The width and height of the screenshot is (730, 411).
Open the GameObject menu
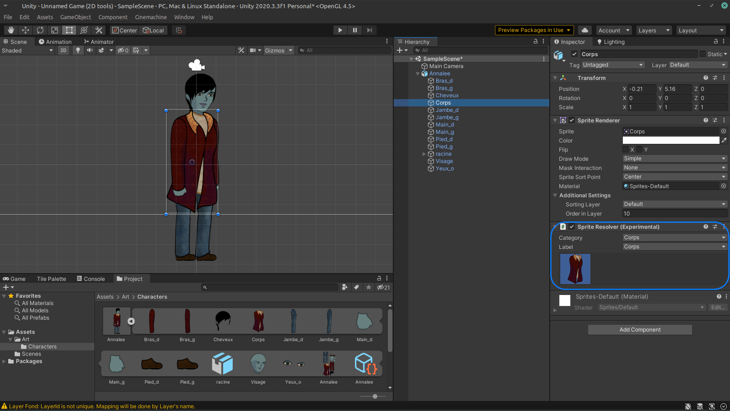(x=76, y=17)
